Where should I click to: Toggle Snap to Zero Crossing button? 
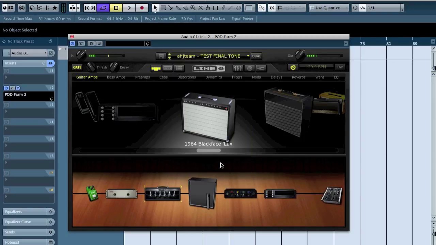click(262, 8)
